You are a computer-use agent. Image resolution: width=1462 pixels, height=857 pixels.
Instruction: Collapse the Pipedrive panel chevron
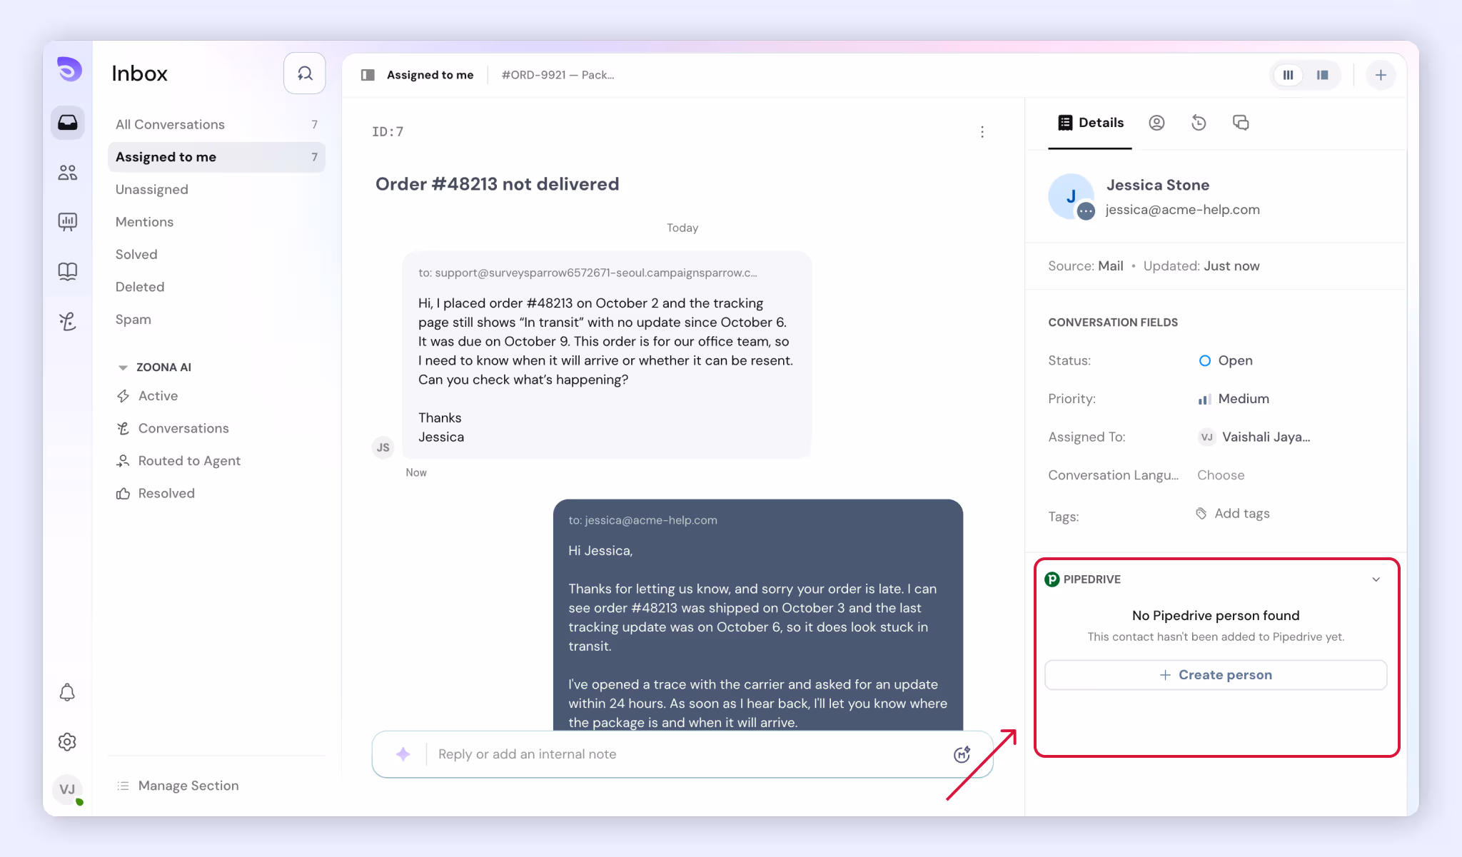pos(1376,579)
